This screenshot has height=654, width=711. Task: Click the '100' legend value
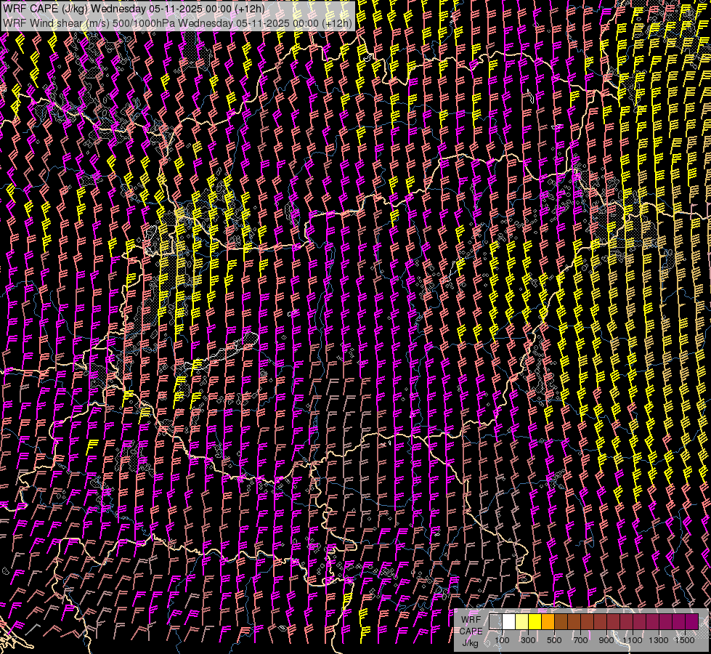pos(502,640)
